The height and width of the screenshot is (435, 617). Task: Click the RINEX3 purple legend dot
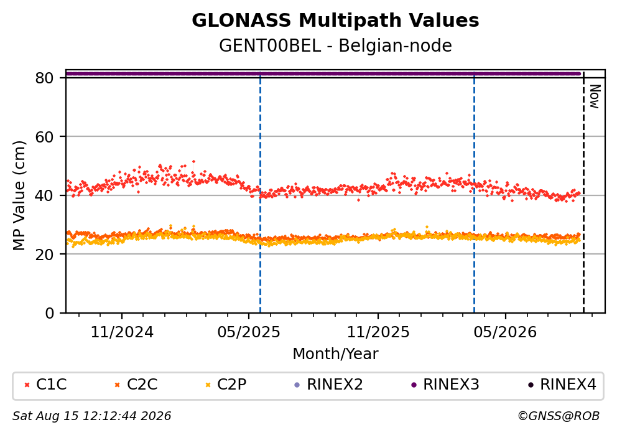tap(414, 385)
